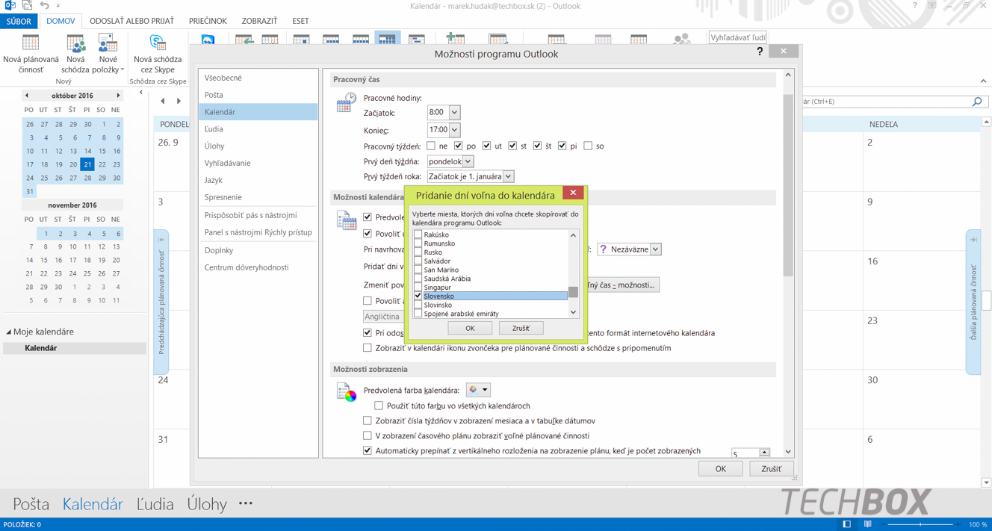
Task: Check Rusko in holiday list
Action: point(418,252)
